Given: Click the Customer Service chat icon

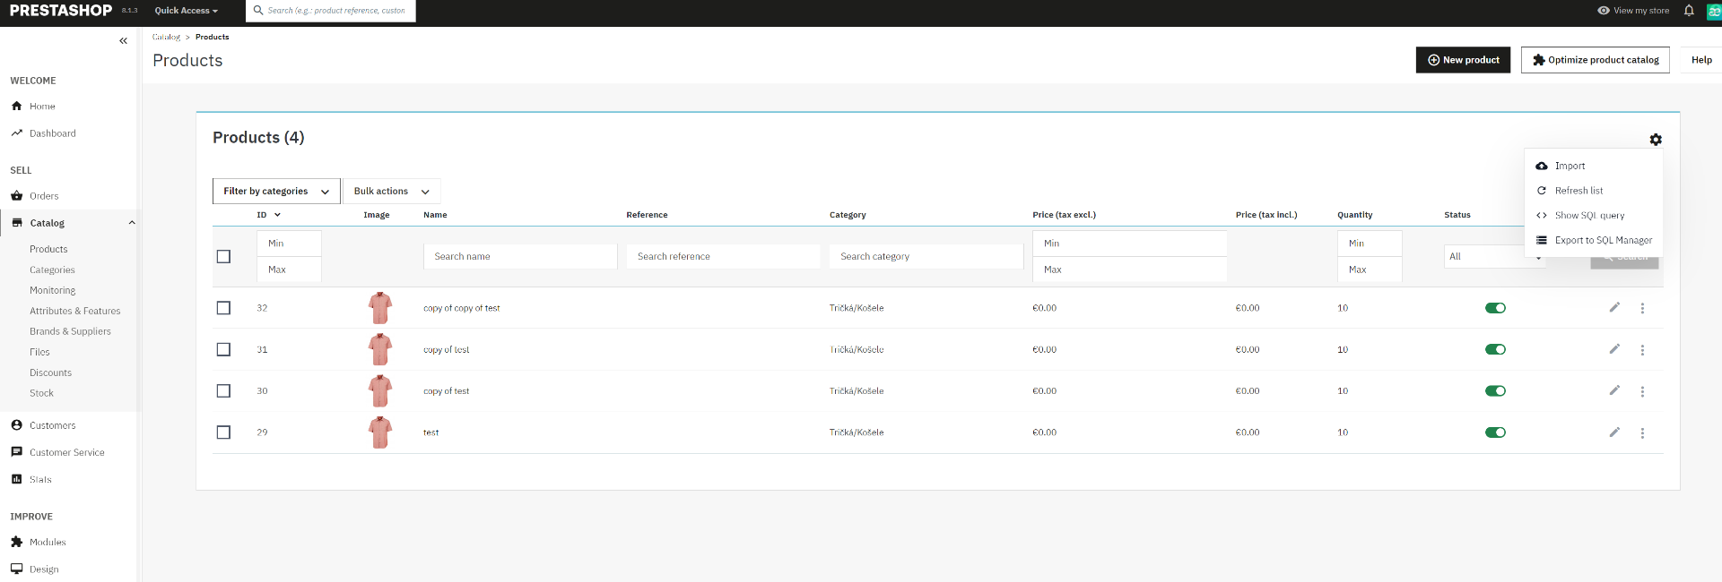Looking at the screenshot, I should pyautogui.click(x=16, y=452).
